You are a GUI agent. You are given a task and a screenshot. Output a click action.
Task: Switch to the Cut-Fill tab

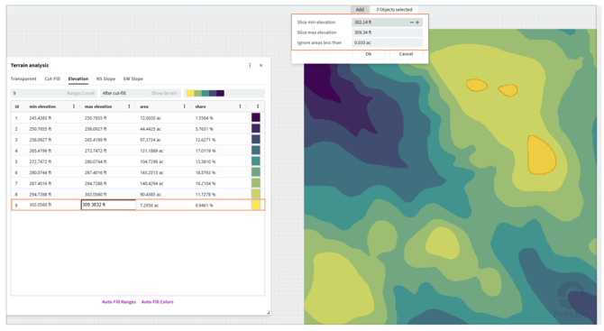point(52,78)
